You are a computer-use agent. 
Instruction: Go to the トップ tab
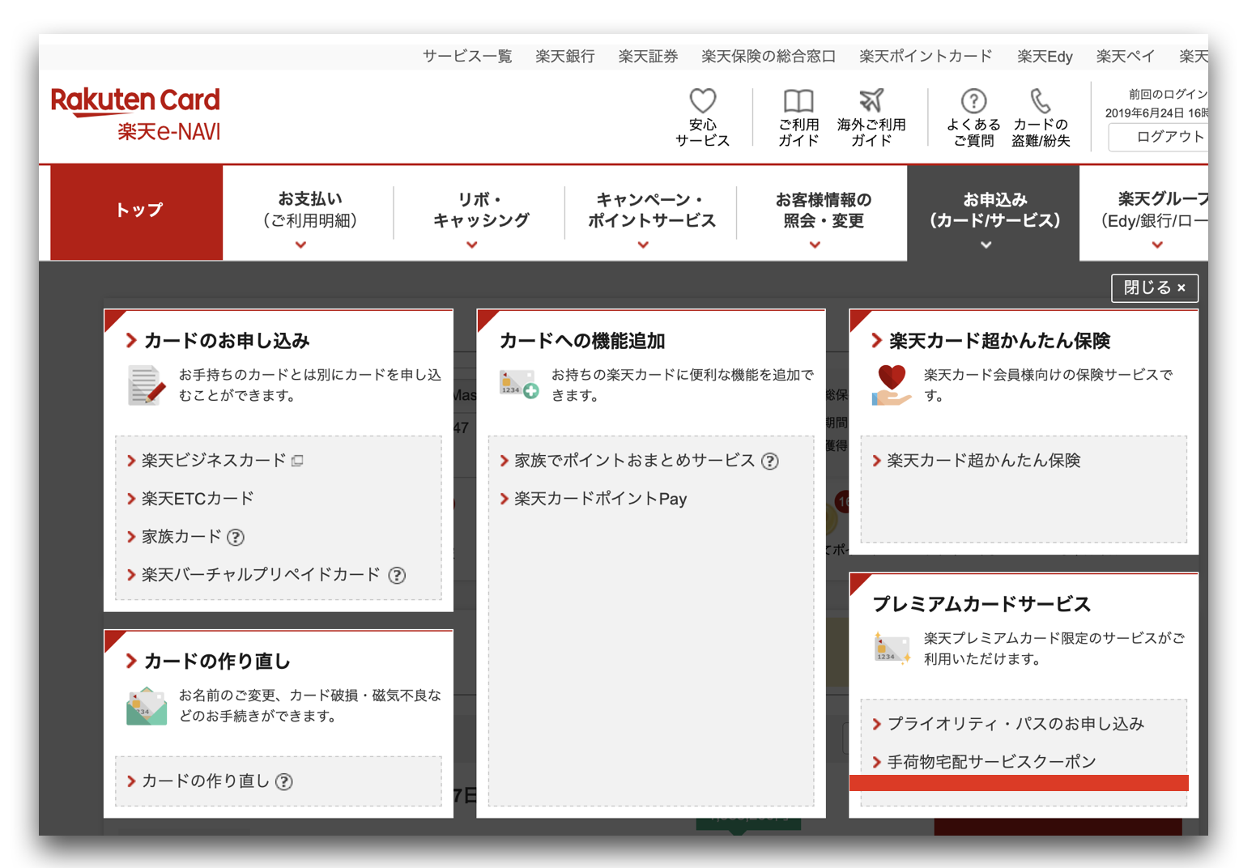pos(137,211)
